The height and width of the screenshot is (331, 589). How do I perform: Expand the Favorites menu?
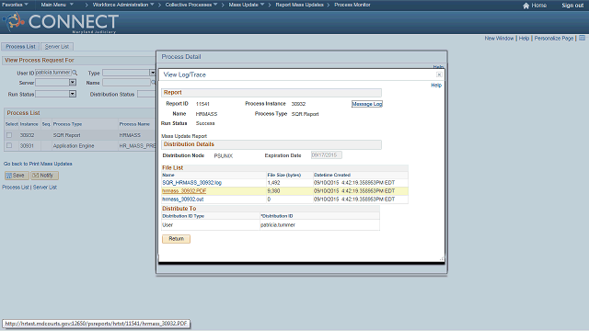click(15, 5)
